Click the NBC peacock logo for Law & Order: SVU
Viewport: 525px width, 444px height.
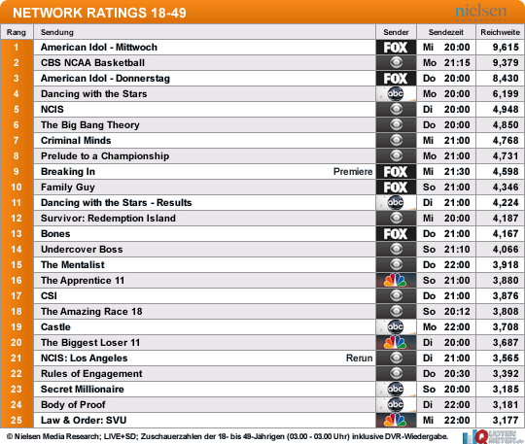click(396, 421)
